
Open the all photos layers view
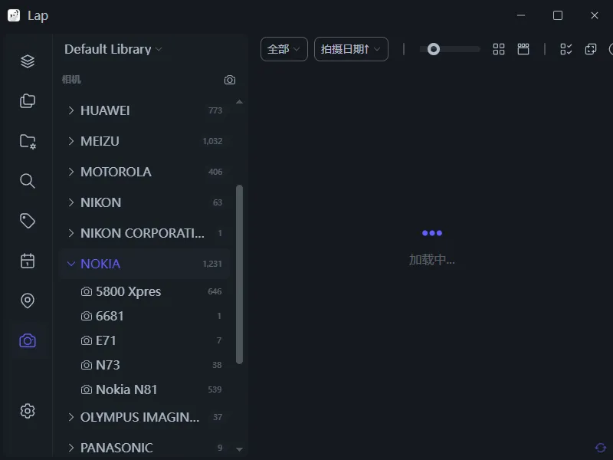point(28,61)
